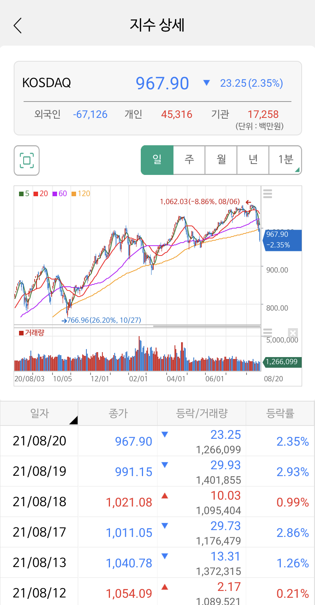This screenshot has width=315, height=605.
Task: Toggle the 120-day moving average legend
Action: click(x=81, y=194)
